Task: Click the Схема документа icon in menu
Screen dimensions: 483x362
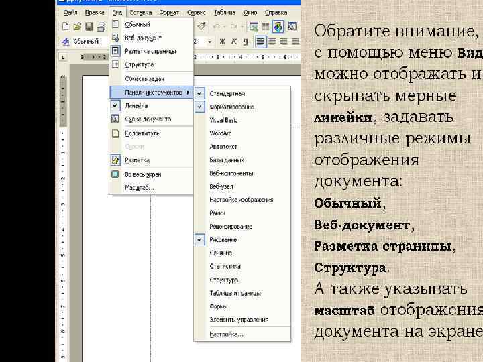Action: pyautogui.click(x=115, y=119)
